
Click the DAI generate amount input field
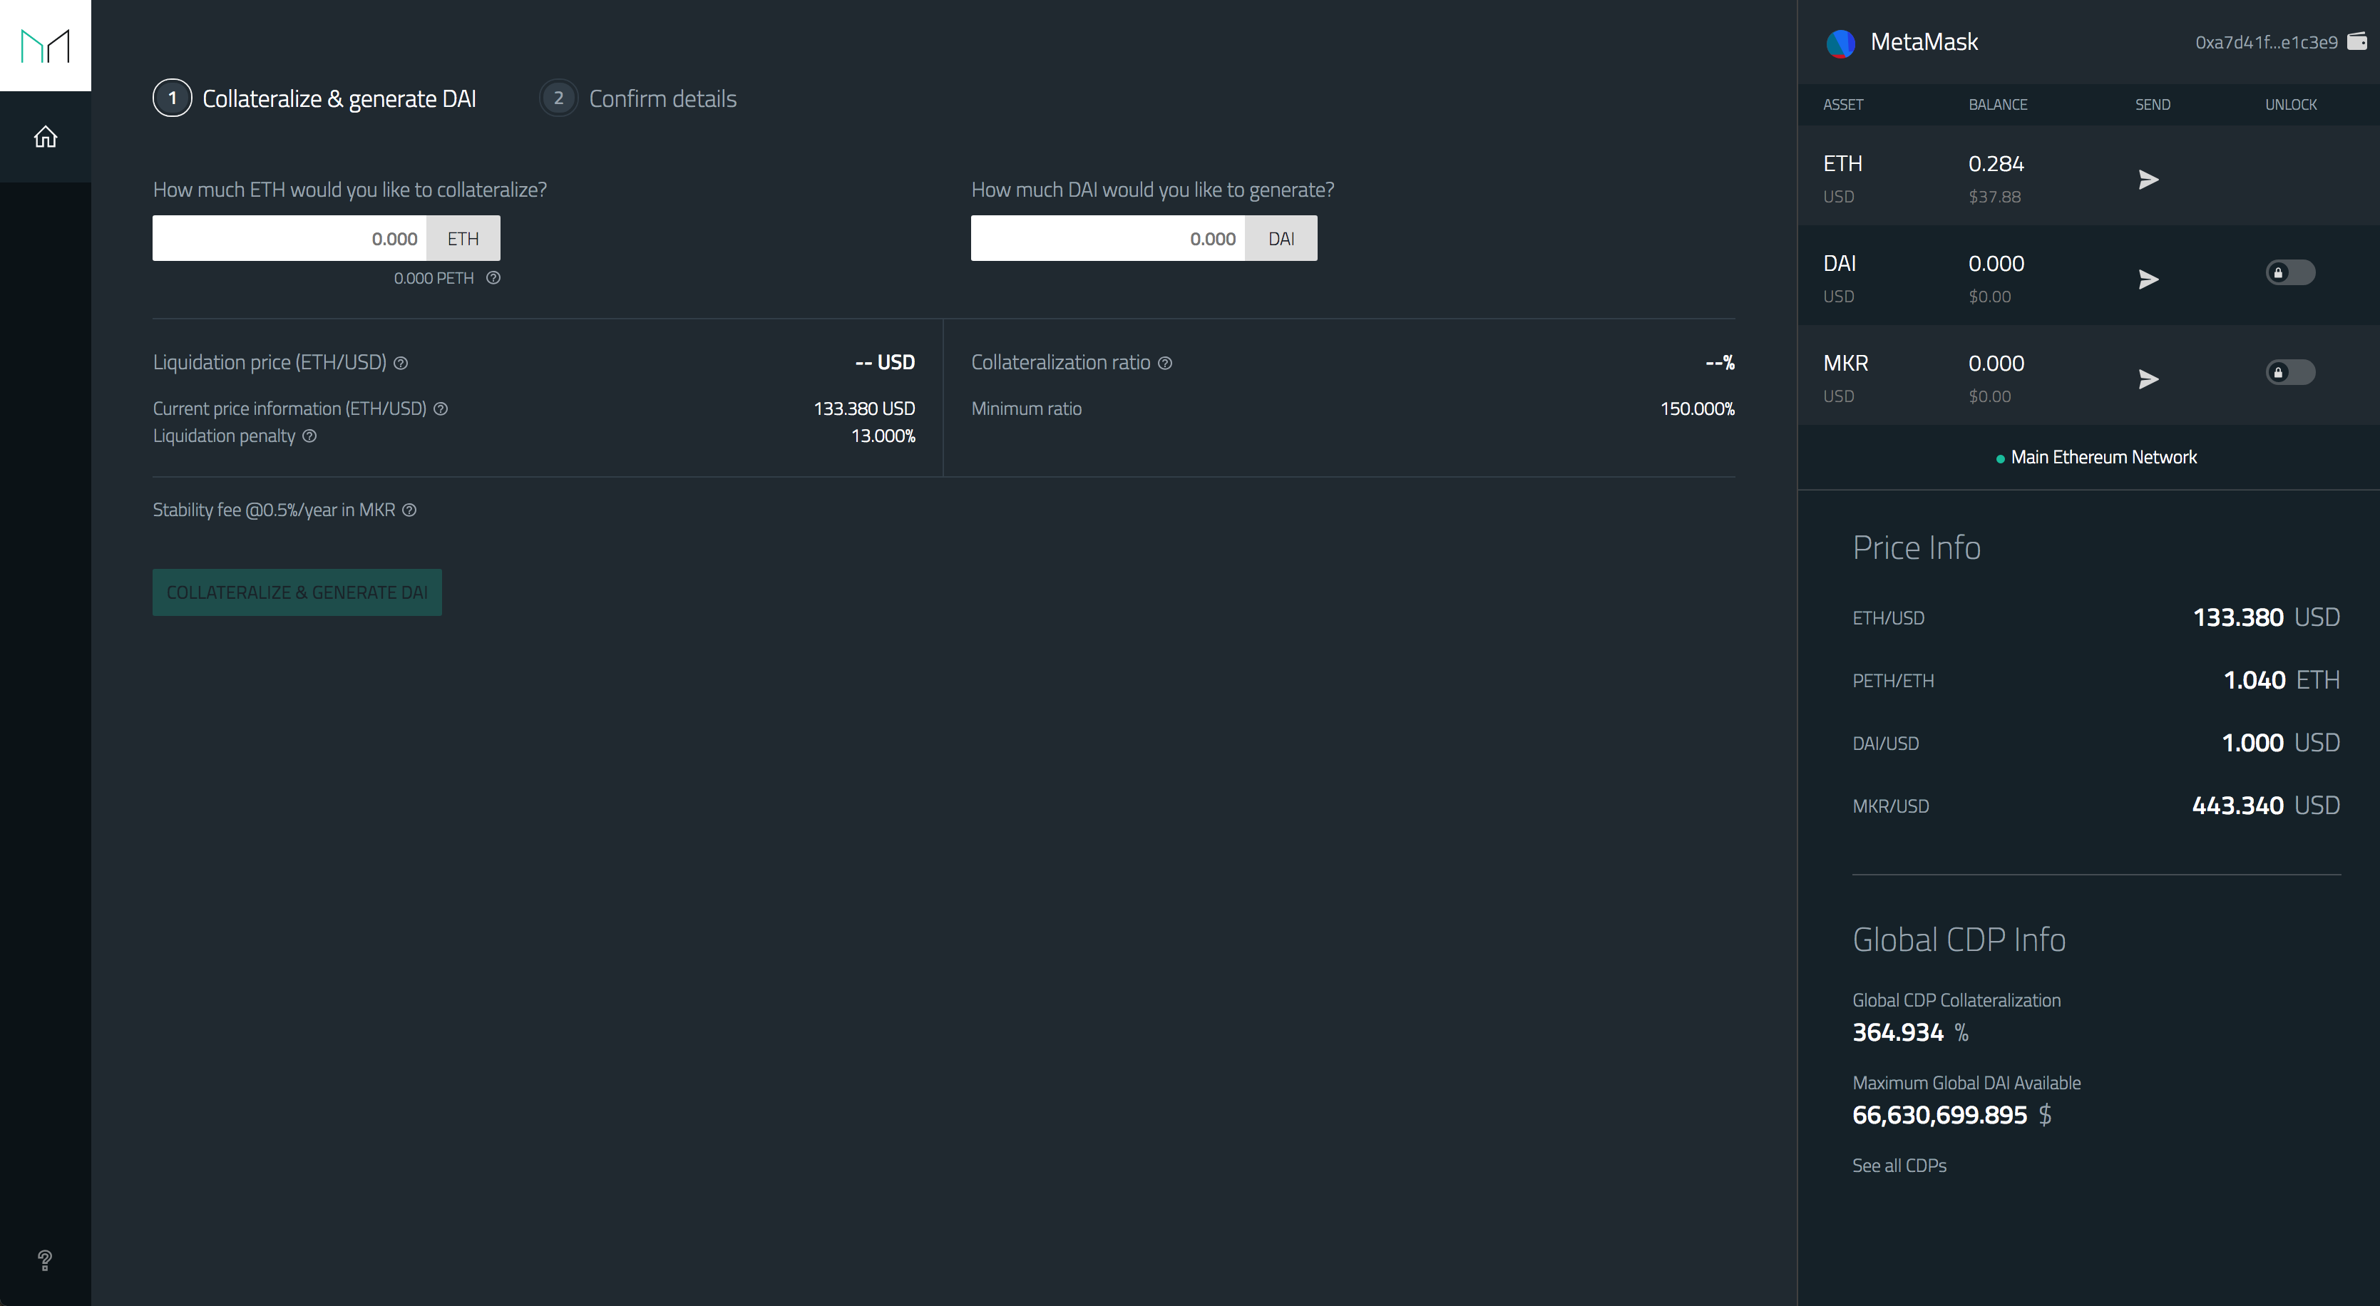1108,238
